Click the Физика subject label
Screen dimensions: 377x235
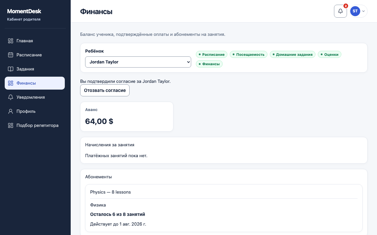pos(98,205)
